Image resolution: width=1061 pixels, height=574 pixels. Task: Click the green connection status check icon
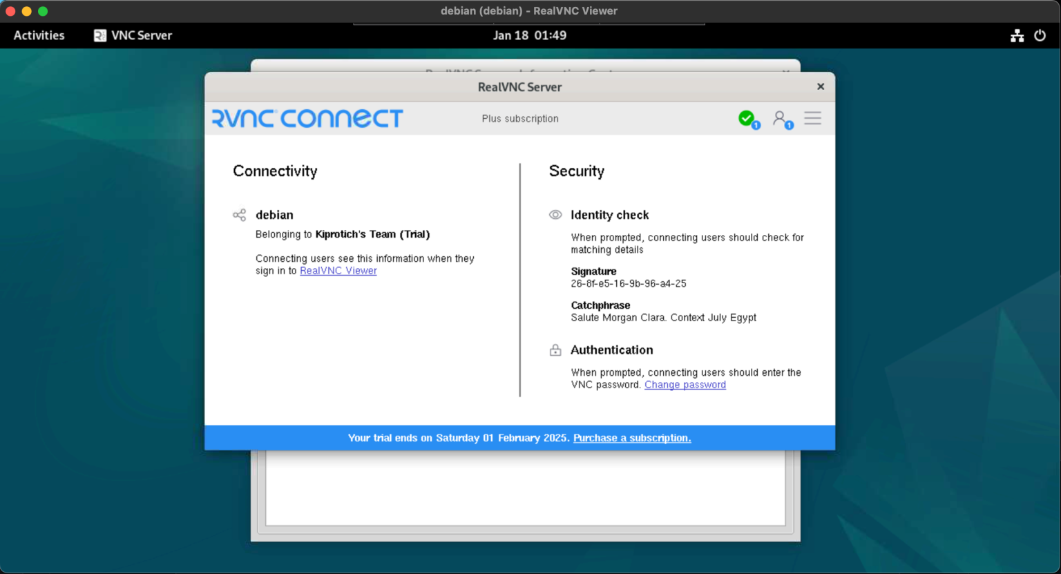[746, 117]
